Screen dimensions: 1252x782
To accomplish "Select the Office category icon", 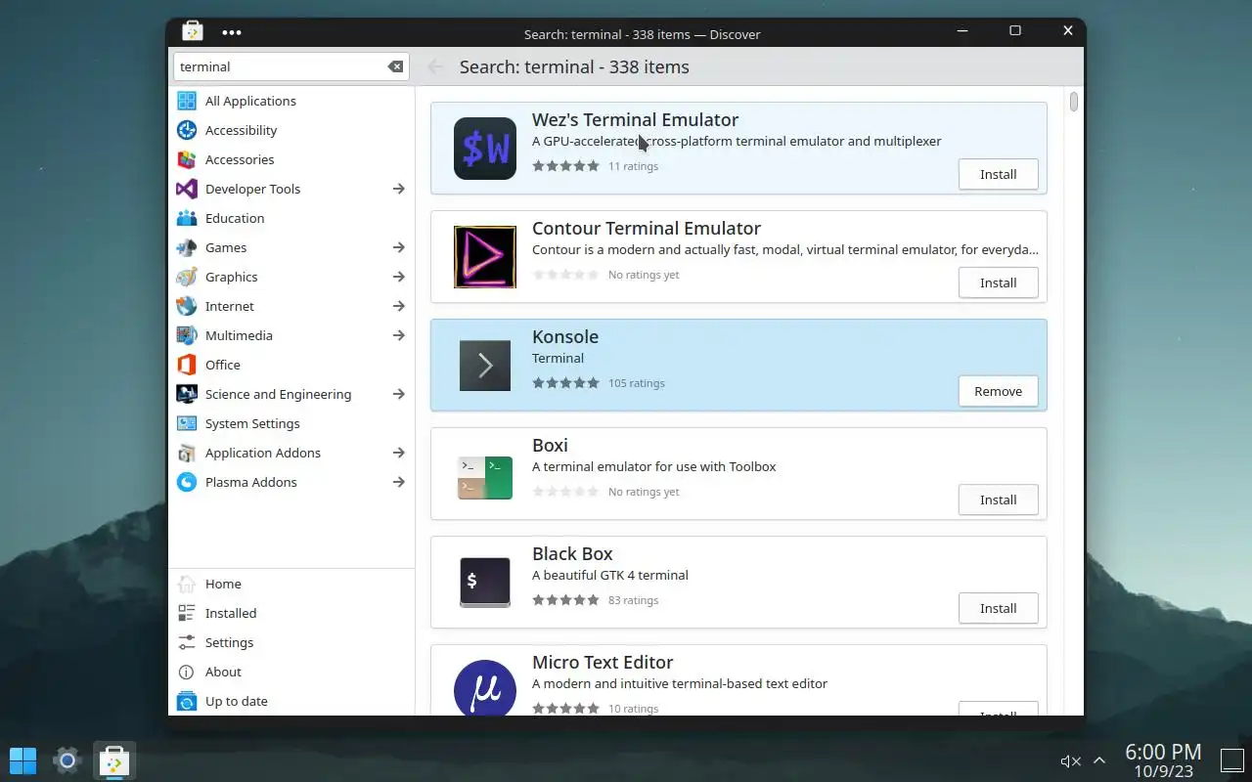I will pos(187,365).
